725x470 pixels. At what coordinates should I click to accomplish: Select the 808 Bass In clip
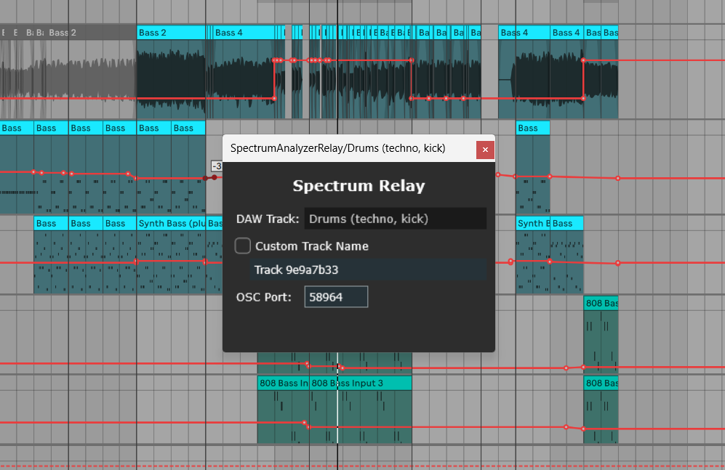[284, 383]
